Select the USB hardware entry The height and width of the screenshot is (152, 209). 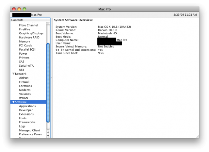click(22, 70)
